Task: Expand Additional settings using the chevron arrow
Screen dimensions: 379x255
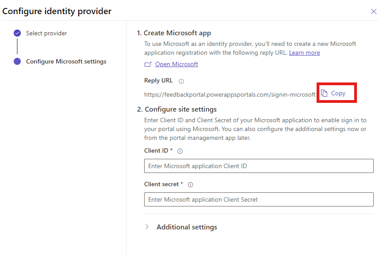Action: pyautogui.click(x=147, y=227)
